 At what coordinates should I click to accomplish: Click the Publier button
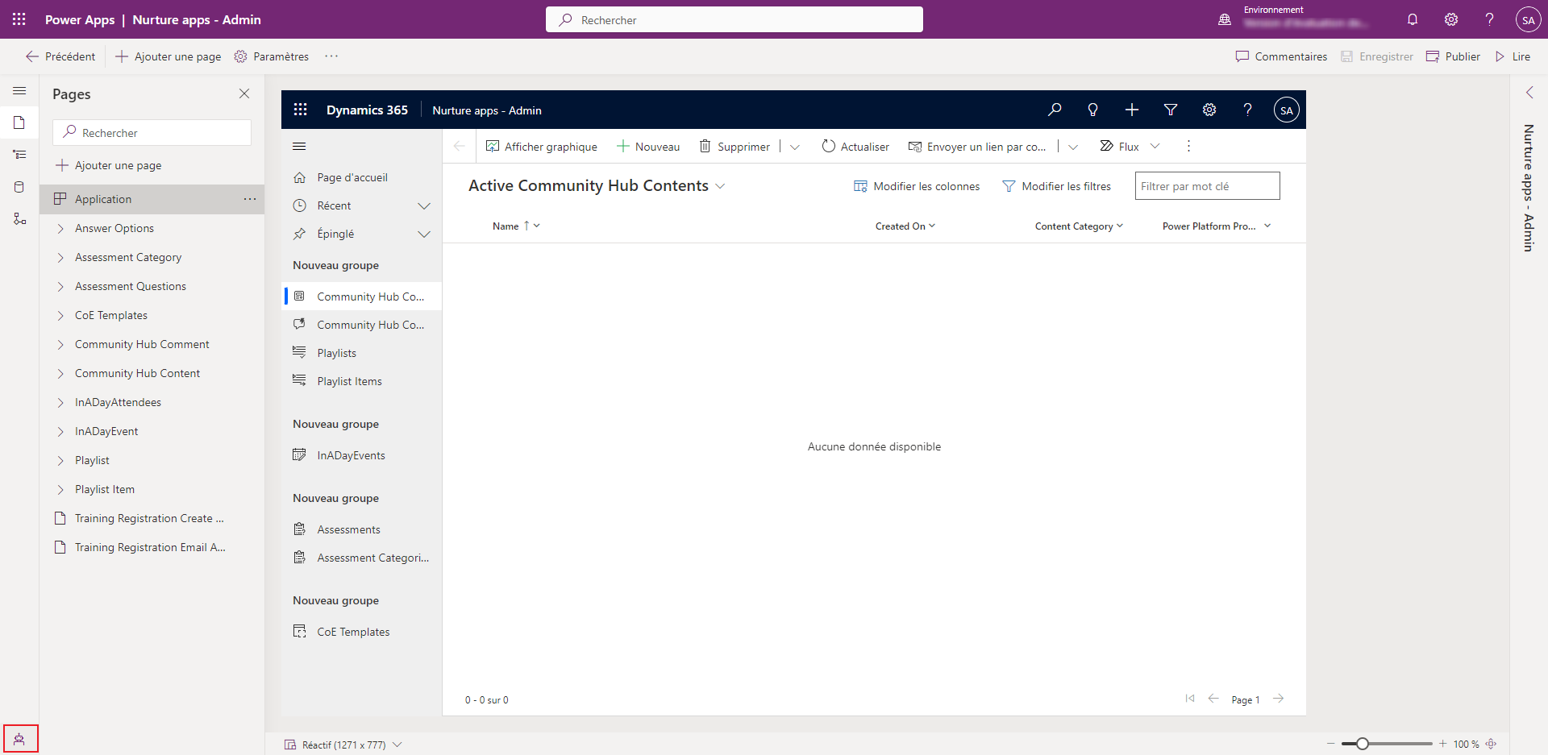click(x=1453, y=56)
